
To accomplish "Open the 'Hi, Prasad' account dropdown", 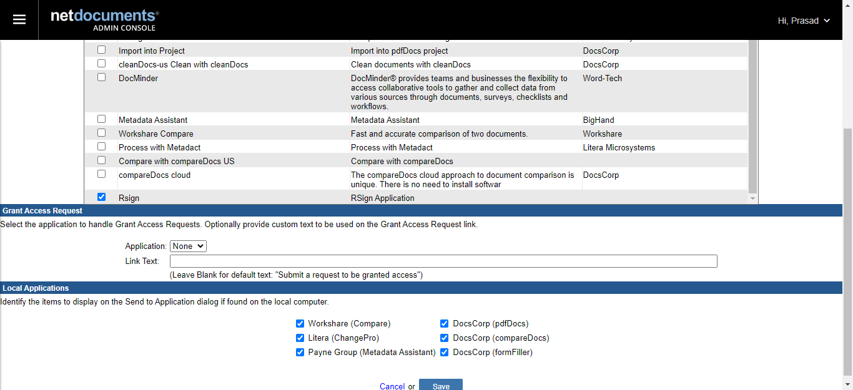I will click(803, 20).
